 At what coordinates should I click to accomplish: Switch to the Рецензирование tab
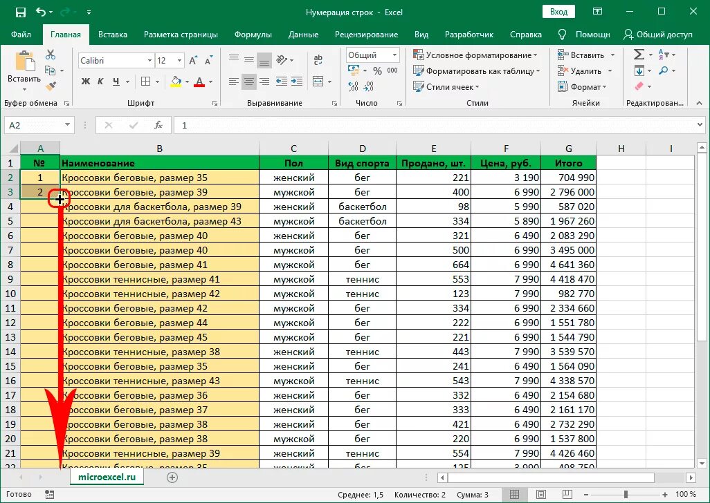(366, 35)
